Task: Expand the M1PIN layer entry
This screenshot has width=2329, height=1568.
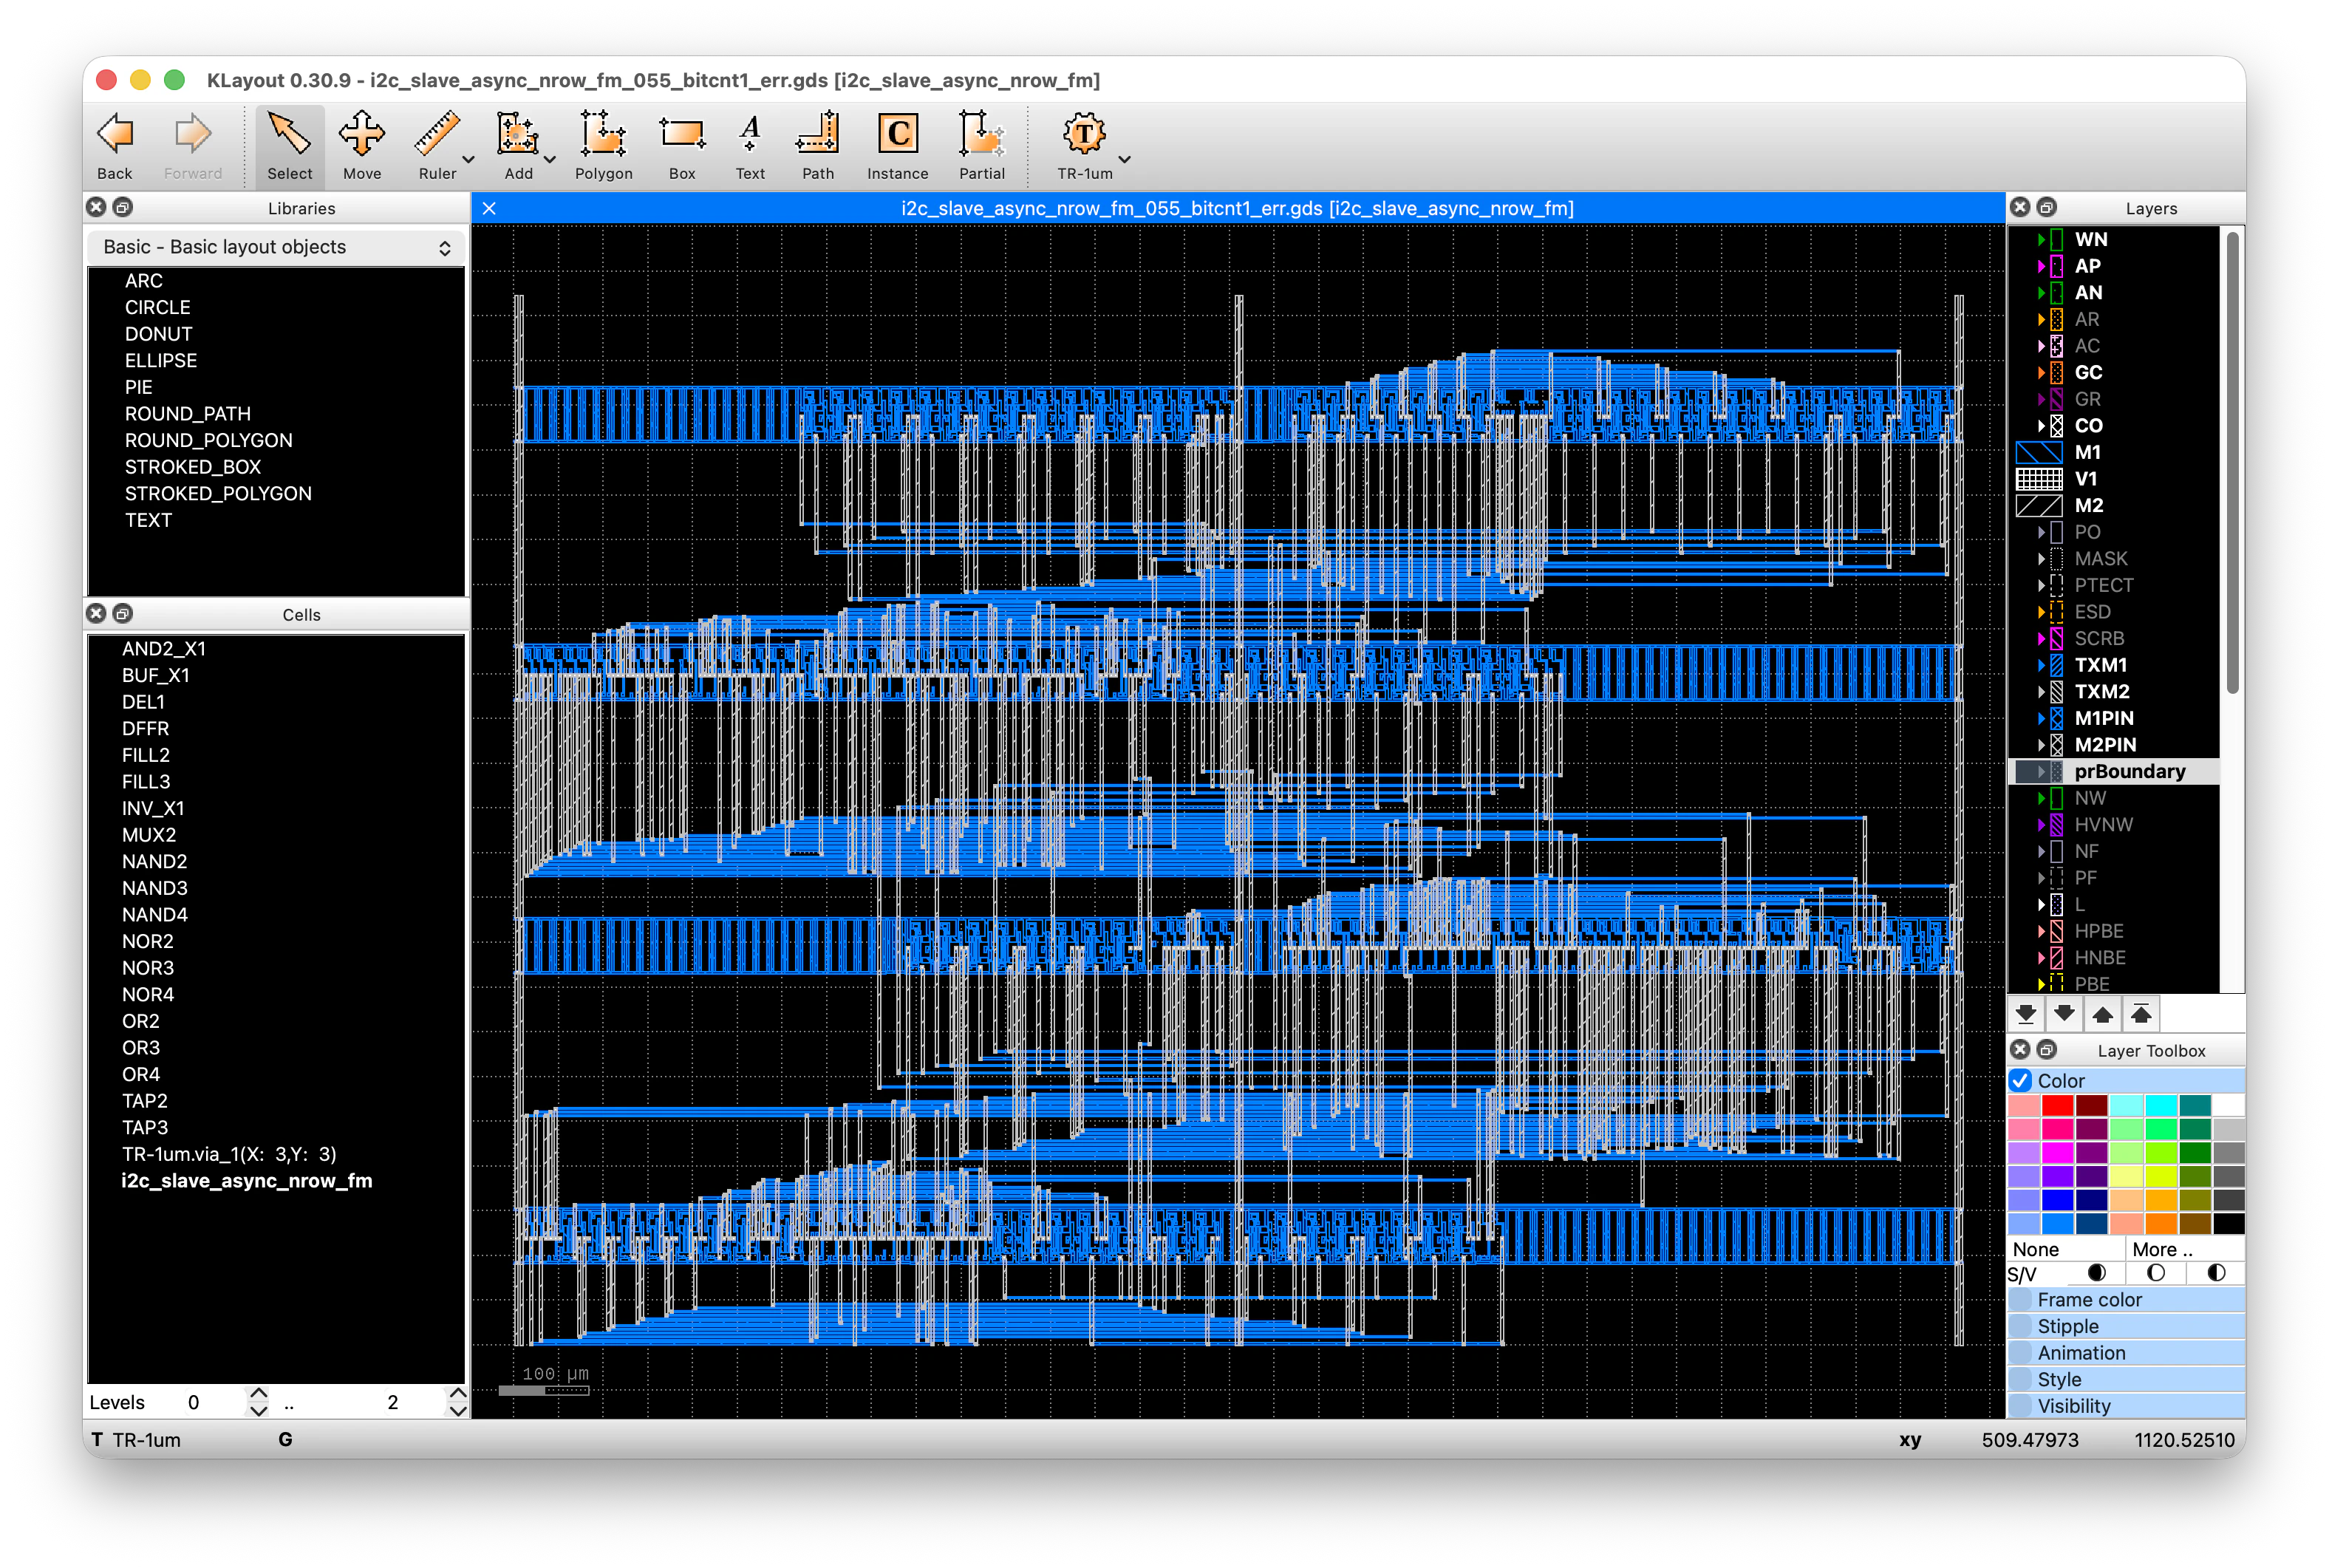Action: point(2041,717)
